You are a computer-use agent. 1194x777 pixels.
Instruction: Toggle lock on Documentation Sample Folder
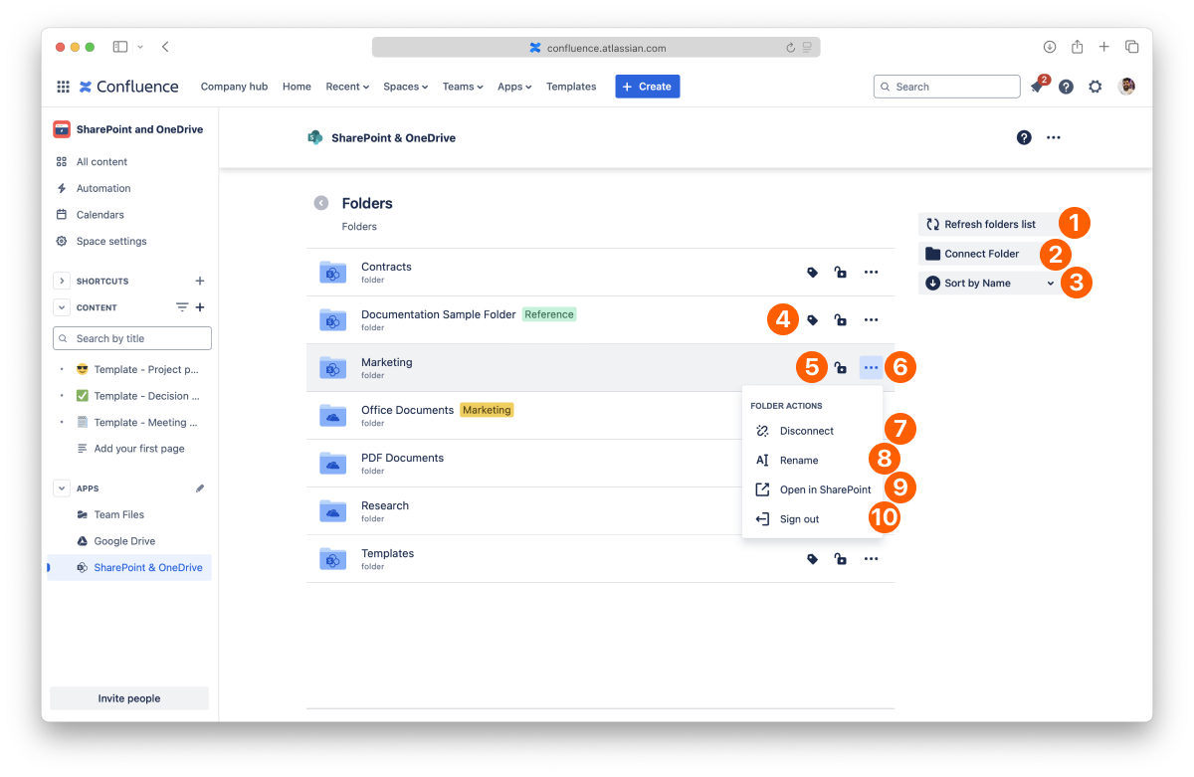click(x=841, y=320)
